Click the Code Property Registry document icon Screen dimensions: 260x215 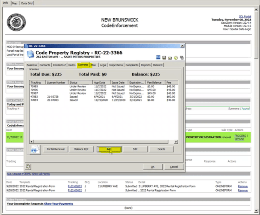click(x=31, y=54)
